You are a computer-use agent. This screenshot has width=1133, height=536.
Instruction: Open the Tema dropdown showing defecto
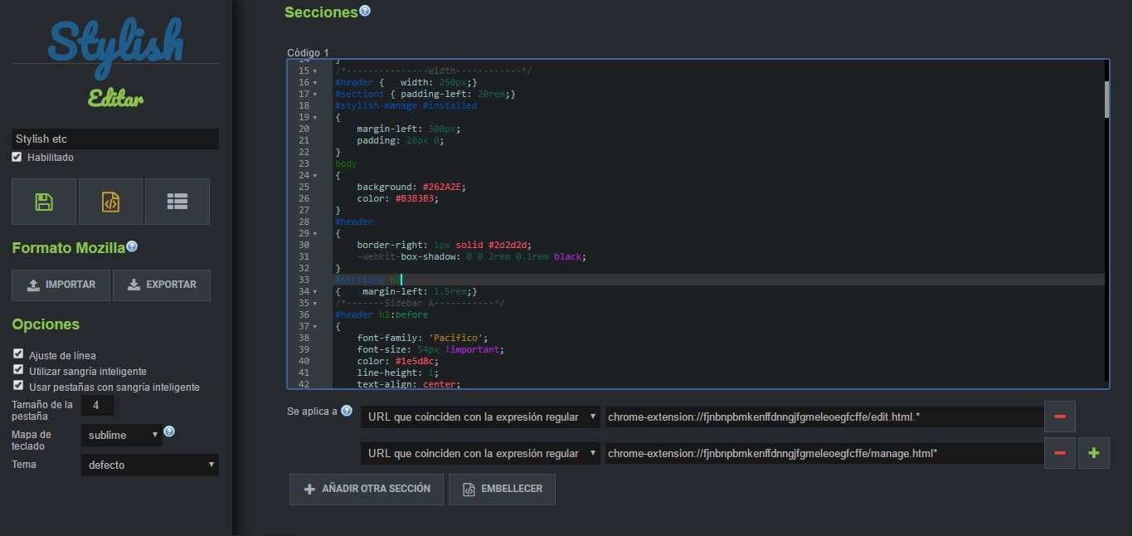pos(149,465)
